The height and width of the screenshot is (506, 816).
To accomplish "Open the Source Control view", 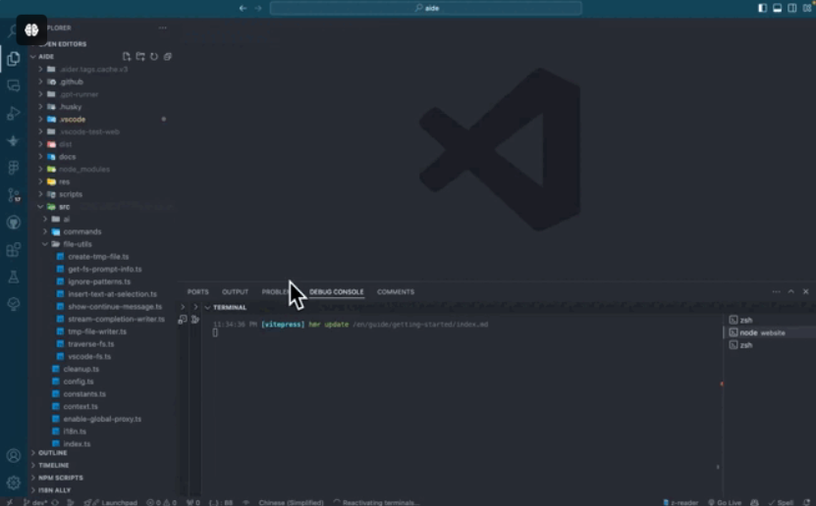I will tap(14, 195).
